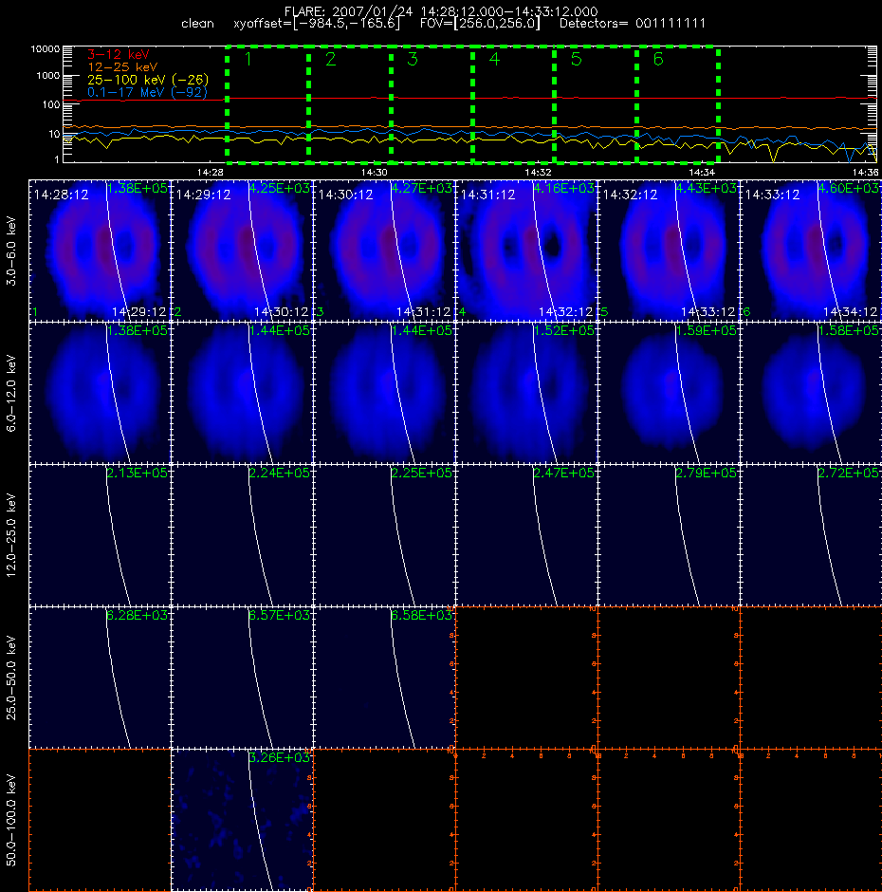Click the 25.0-50.0 keV row label

[x=11, y=678]
